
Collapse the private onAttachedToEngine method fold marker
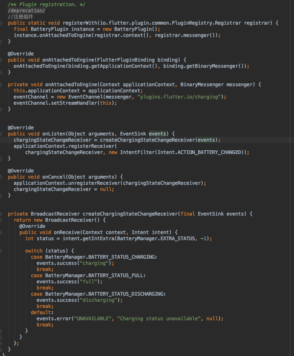coord(2,84)
